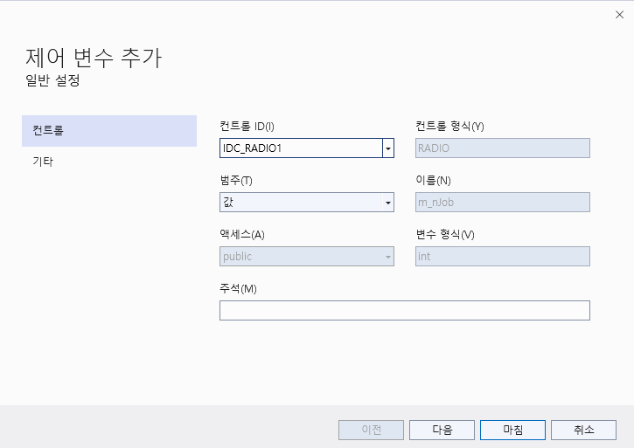Click the empty 주석 comment field
Viewport: 634px width, 448px height.
pos(404,311)
